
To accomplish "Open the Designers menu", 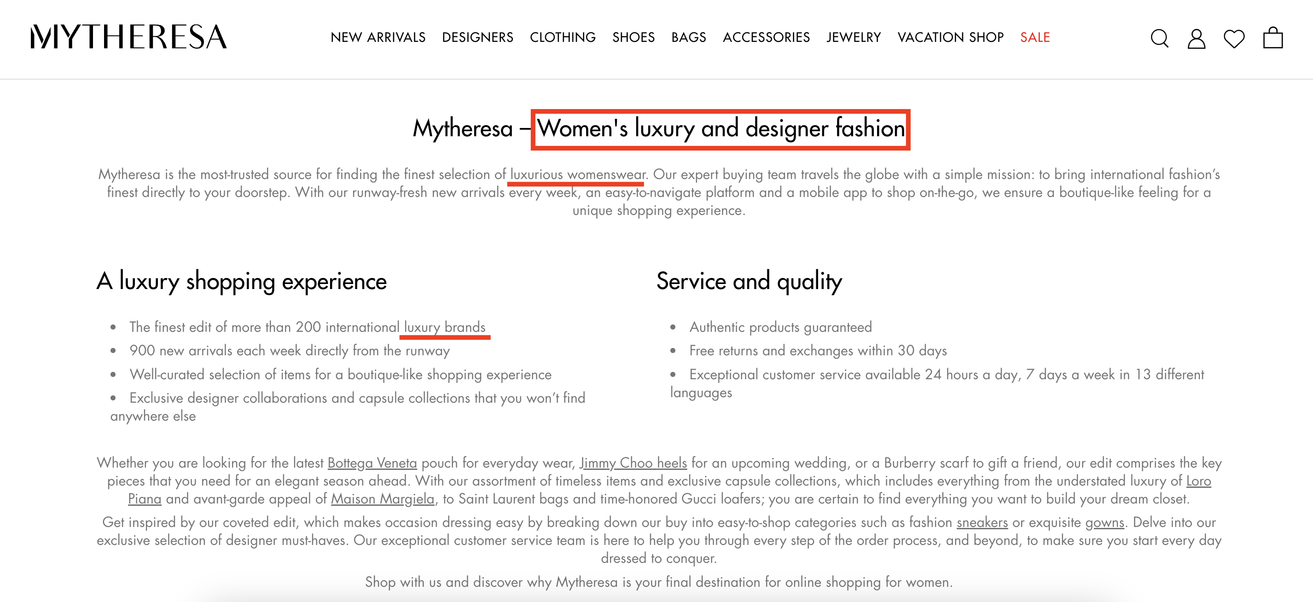I will (477, 37).
